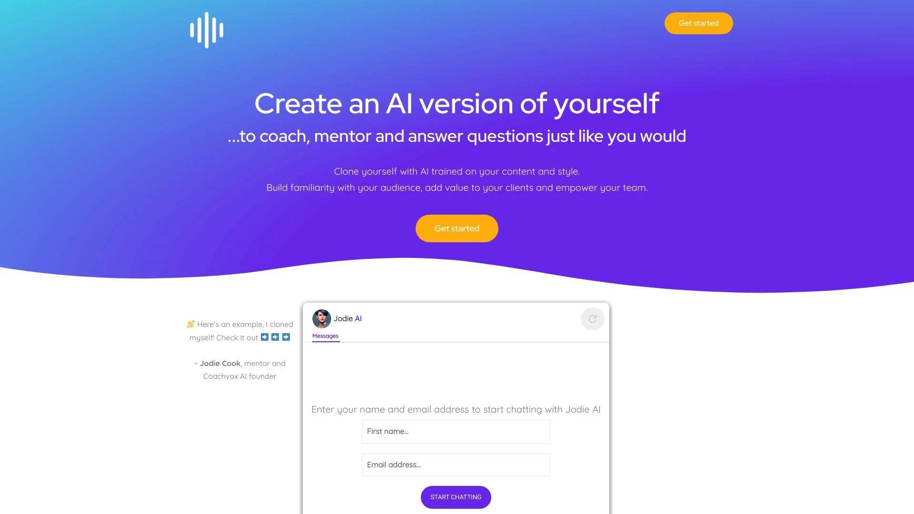The height and width of the screenshot is (514, 914).
Task: Click the third navigation arrow icon
Action: pos(286,337)
